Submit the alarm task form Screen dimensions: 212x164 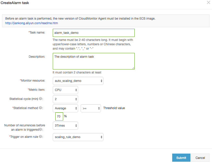[181, 158]
